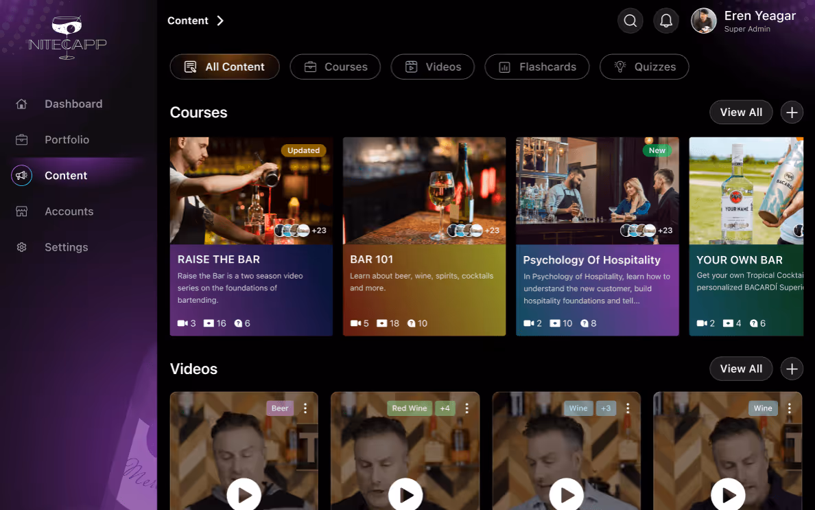Click flashcard count icon on BAR 101
Viewport: 815px width, 510px height.
(x=382, y=323)
